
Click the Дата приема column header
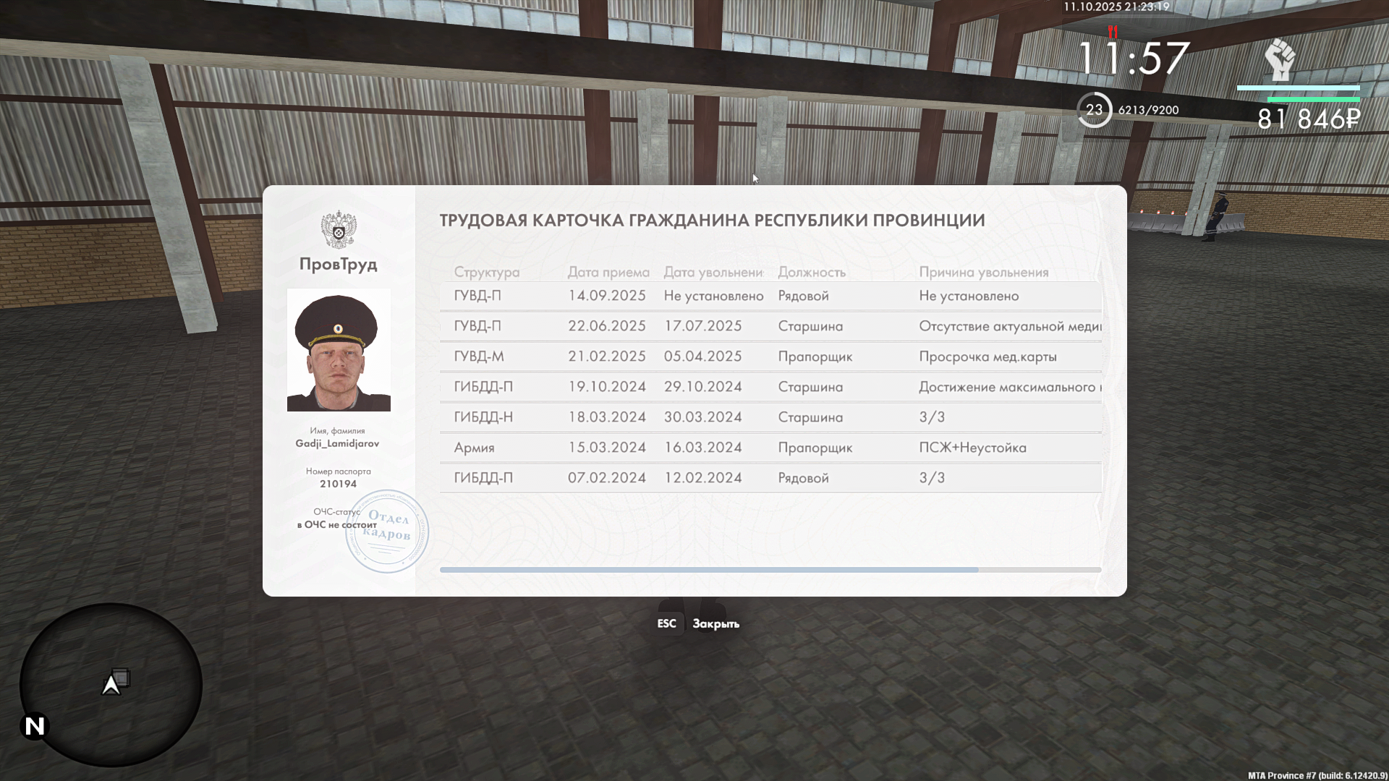click(608, 273)
